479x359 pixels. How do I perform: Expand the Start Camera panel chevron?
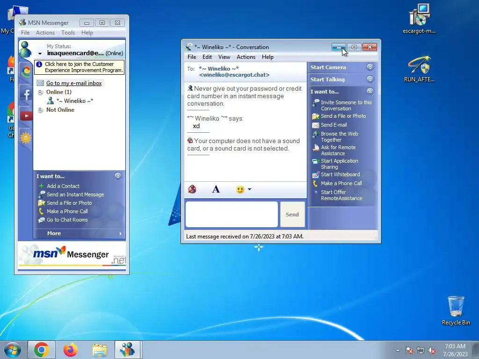coord(370,67)
